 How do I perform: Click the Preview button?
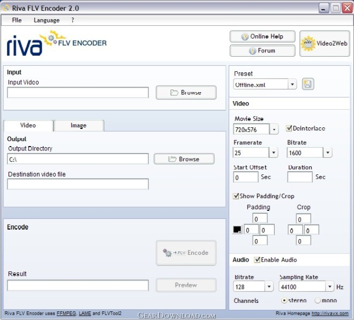point(186,285)
